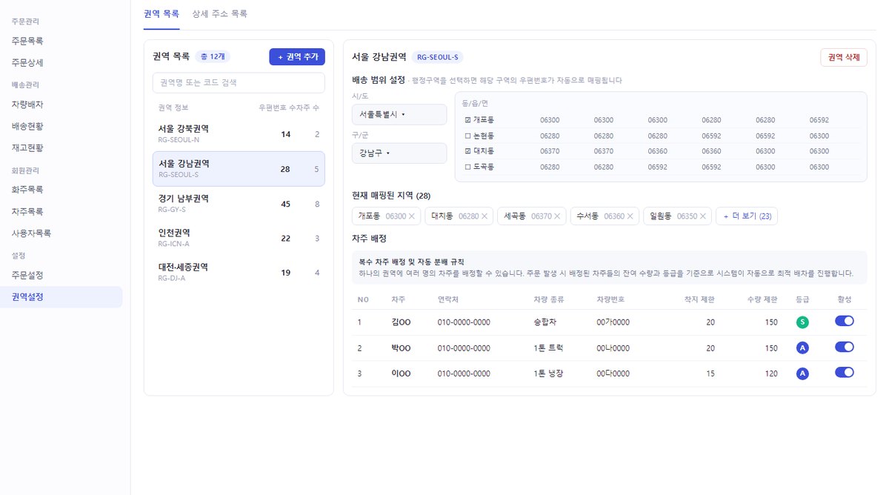Click vehicle type 1톤 트럭
This screenshot has width=889, height=495.
click(x=548, y=348)
